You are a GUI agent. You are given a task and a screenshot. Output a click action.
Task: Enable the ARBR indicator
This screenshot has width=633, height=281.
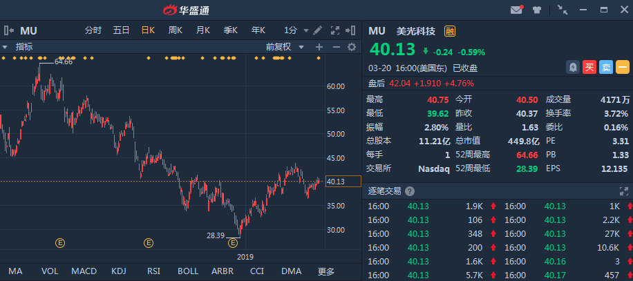223,271
